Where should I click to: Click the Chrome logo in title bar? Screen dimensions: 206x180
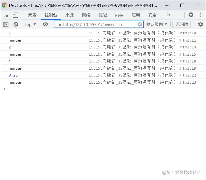(x=4, y=6)
